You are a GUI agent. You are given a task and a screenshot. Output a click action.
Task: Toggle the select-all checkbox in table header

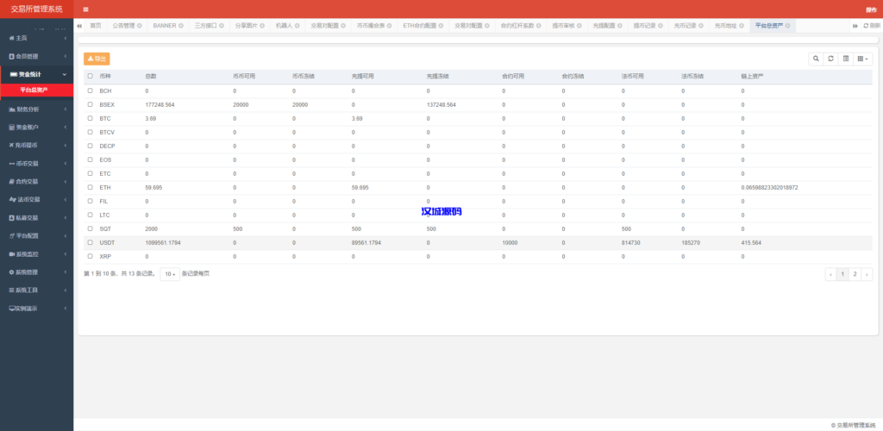(x=91, y=76)
